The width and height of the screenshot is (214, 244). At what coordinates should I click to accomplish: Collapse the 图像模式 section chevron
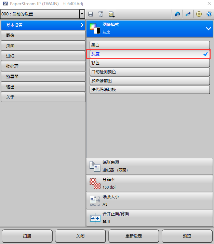click(x=209, y=29)
